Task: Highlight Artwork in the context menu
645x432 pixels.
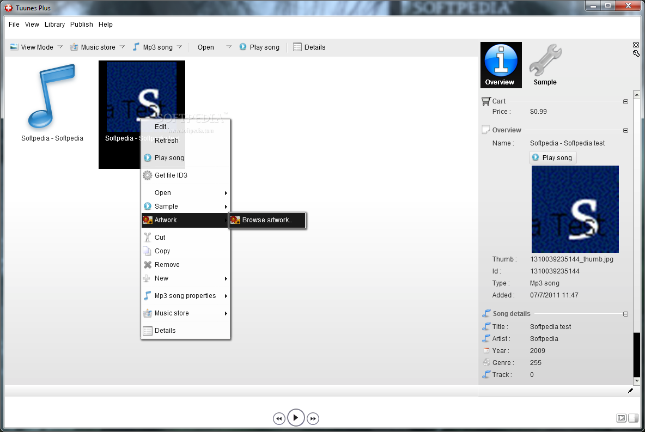Action: 185,220
